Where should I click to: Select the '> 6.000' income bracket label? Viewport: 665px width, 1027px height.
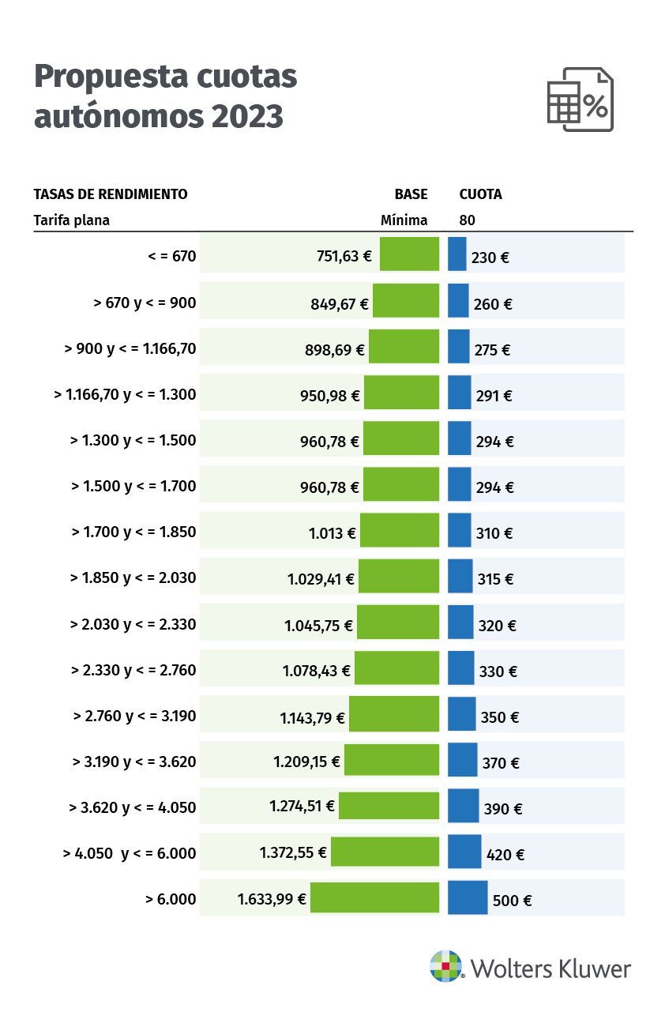pos(171,899)
